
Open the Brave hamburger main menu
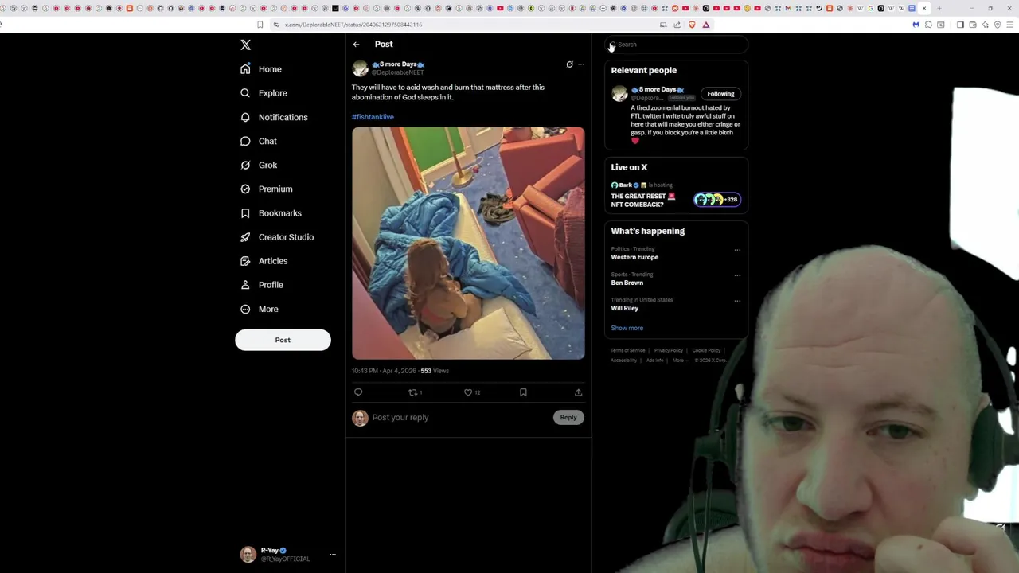click(x=1010, y=25)
